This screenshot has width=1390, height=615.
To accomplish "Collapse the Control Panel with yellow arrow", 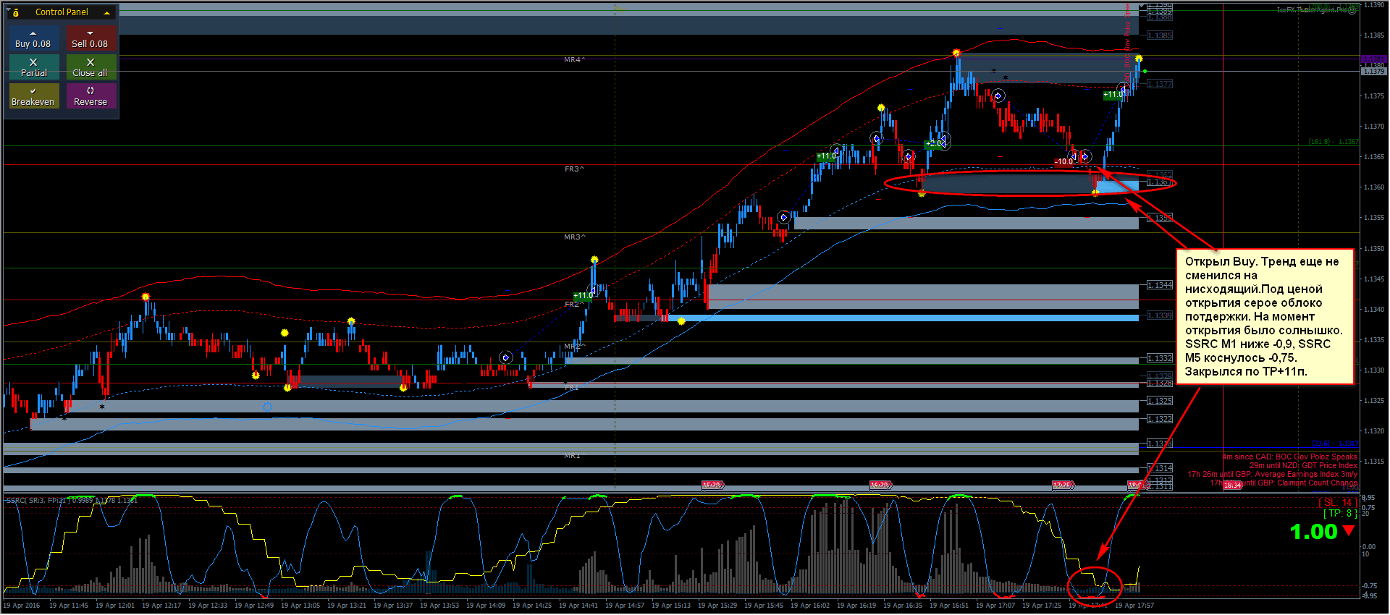I will [x=107, y=13].
